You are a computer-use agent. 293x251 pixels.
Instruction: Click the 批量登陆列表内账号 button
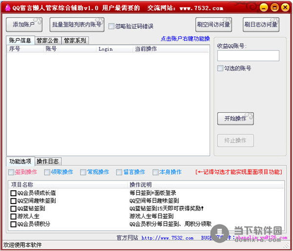pos(77,24)
